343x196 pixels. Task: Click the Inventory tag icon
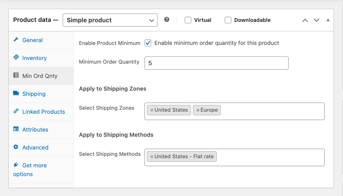tap(16, 58)
